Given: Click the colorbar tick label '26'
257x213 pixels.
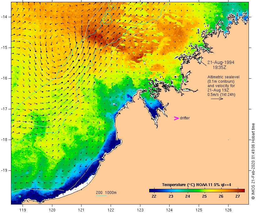Looking at the screenshot, I should (221, 196).
